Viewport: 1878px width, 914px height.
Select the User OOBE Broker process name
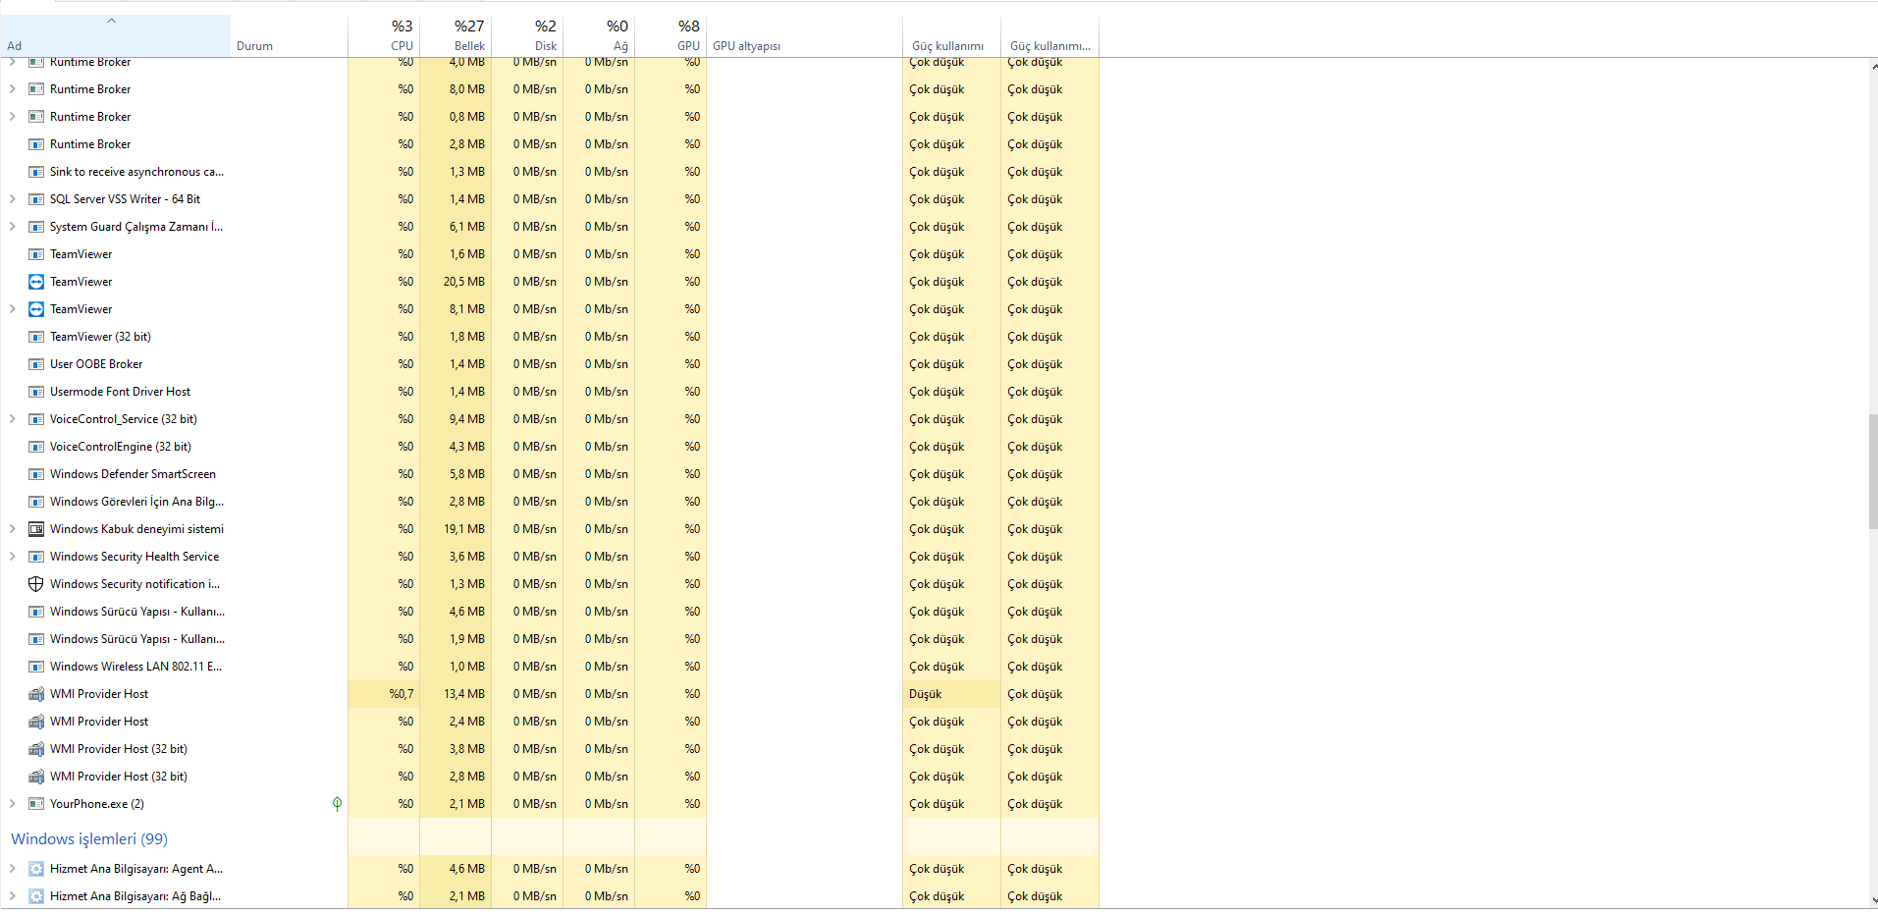pos(96,364)
